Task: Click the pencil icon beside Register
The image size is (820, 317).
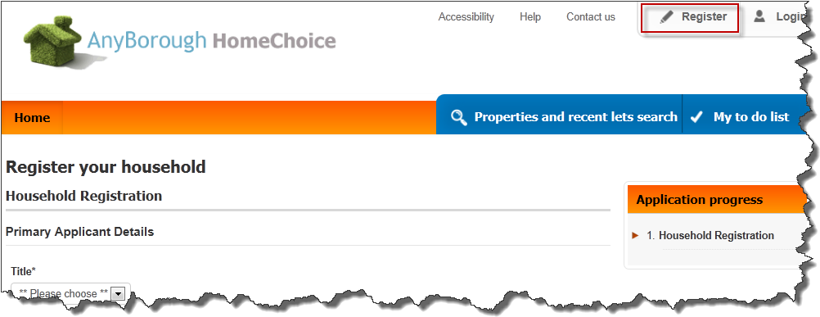Action: point(666,17)
